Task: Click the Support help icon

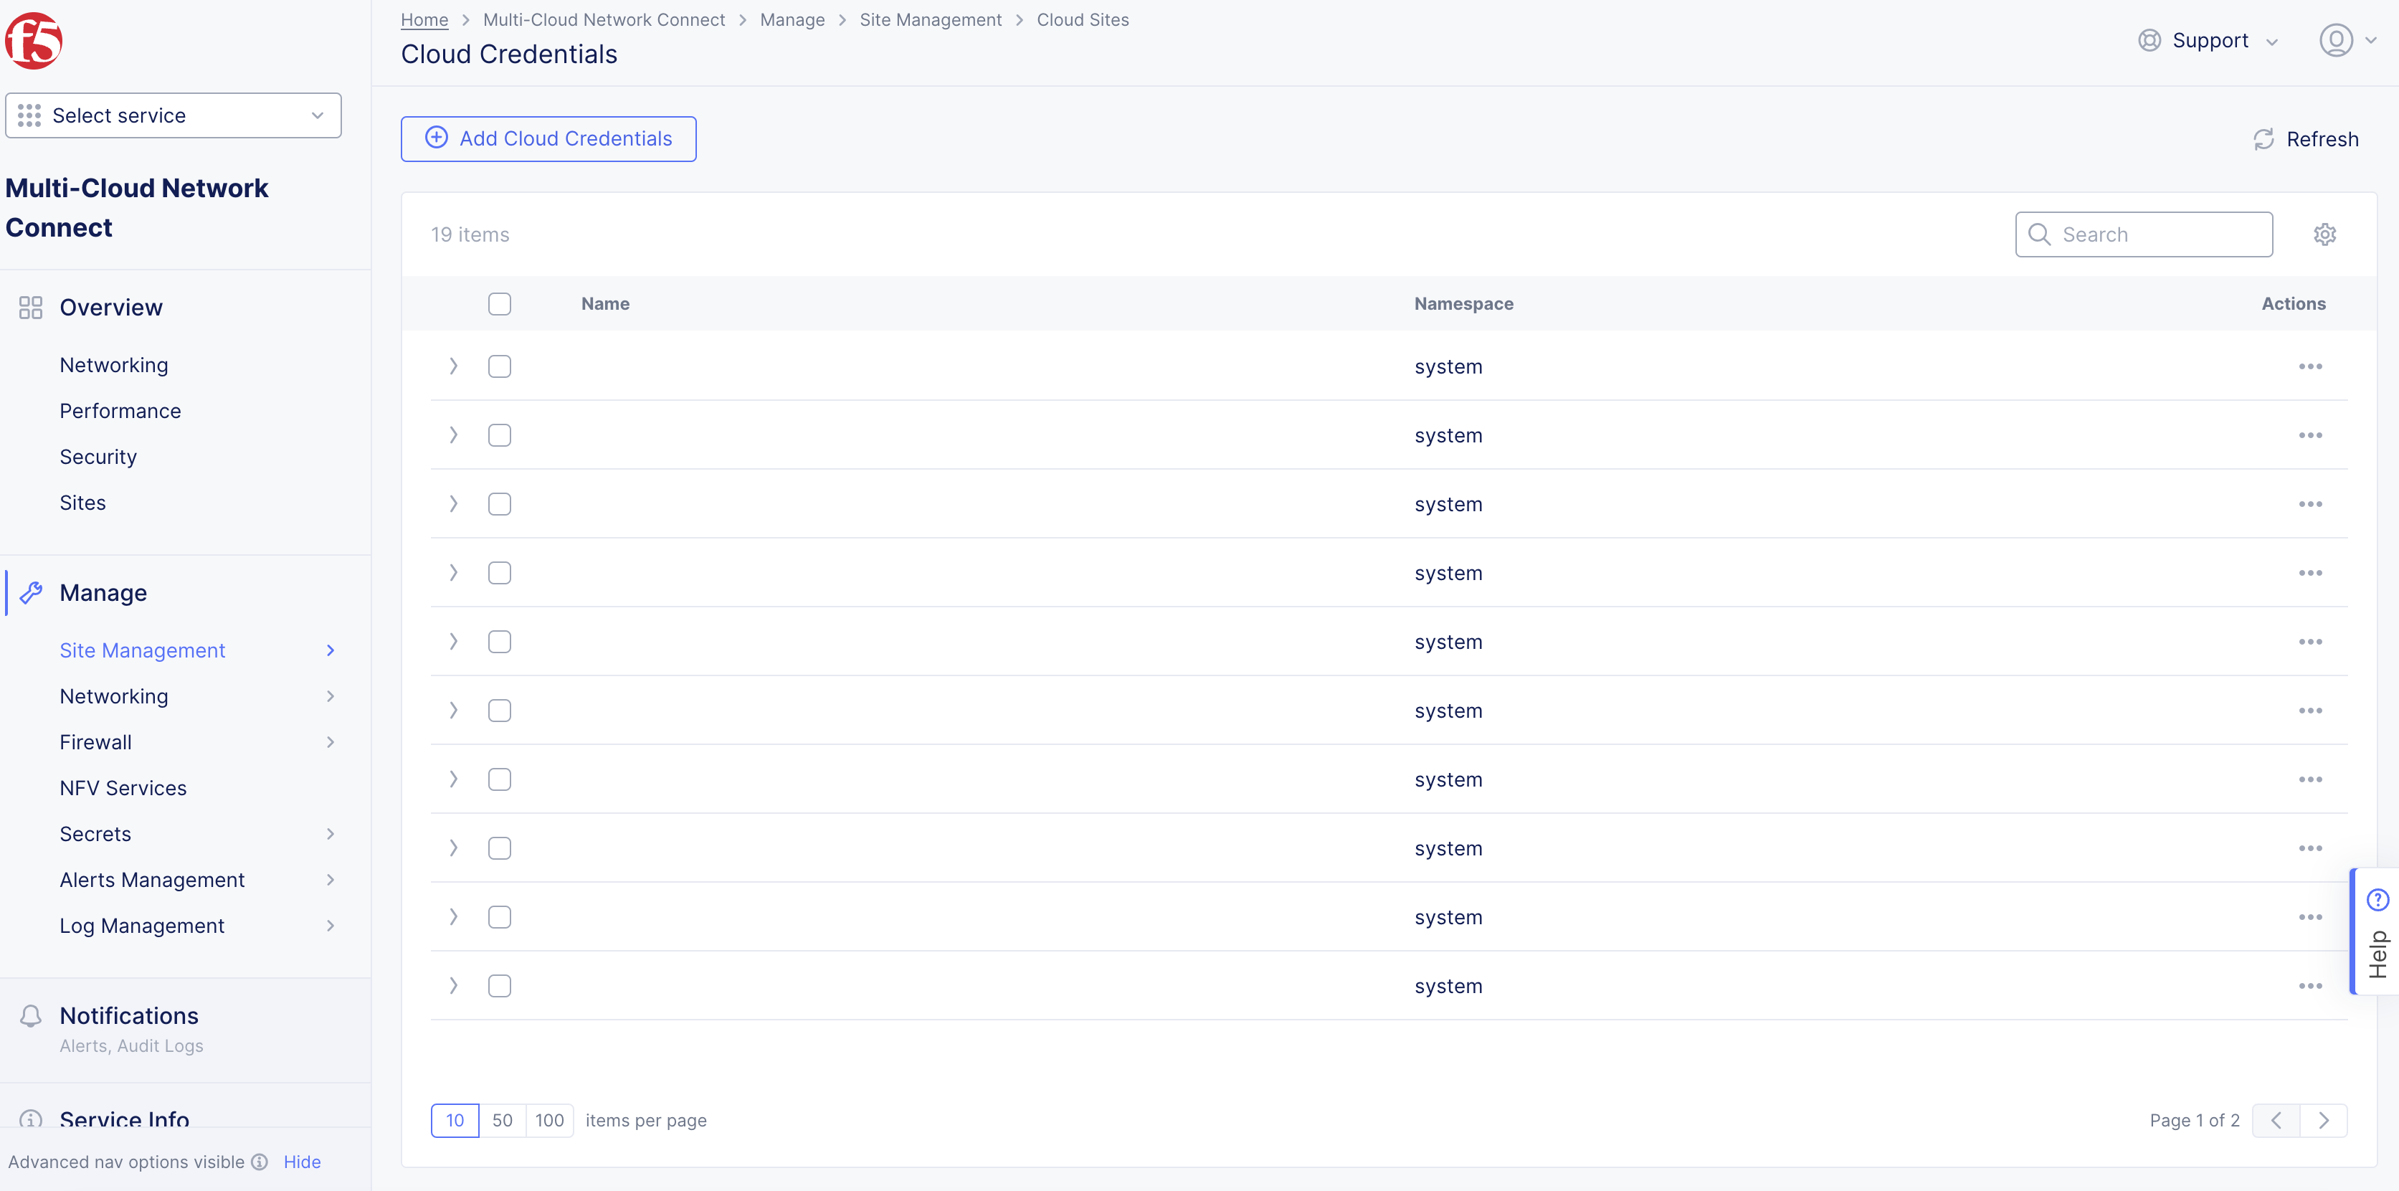Action: (2149, 40)
